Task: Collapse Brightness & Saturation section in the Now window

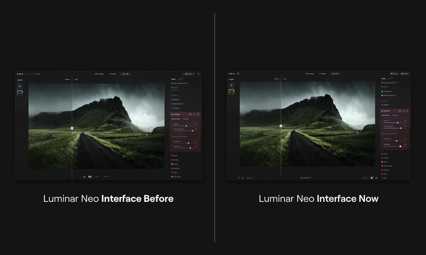Action: 407,134
